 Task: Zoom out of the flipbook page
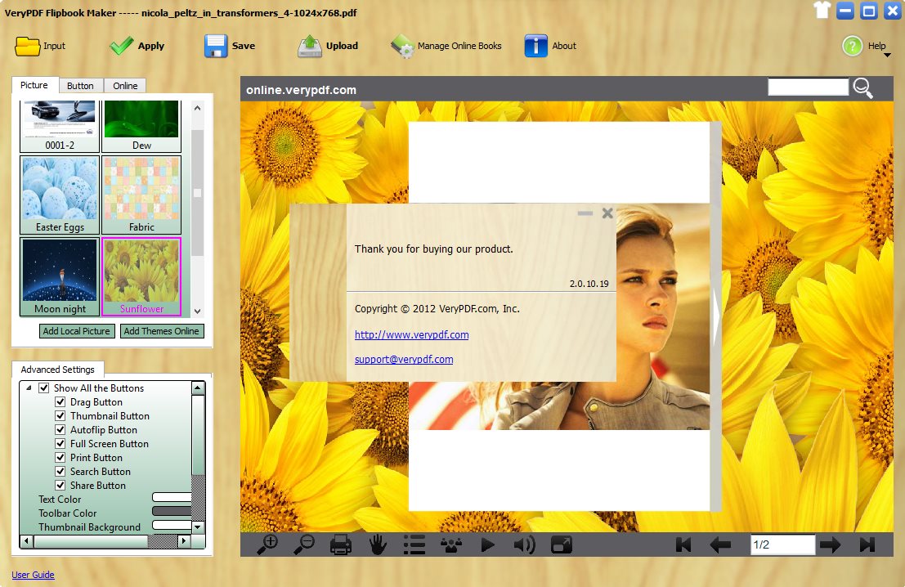(x=303, y=544)
